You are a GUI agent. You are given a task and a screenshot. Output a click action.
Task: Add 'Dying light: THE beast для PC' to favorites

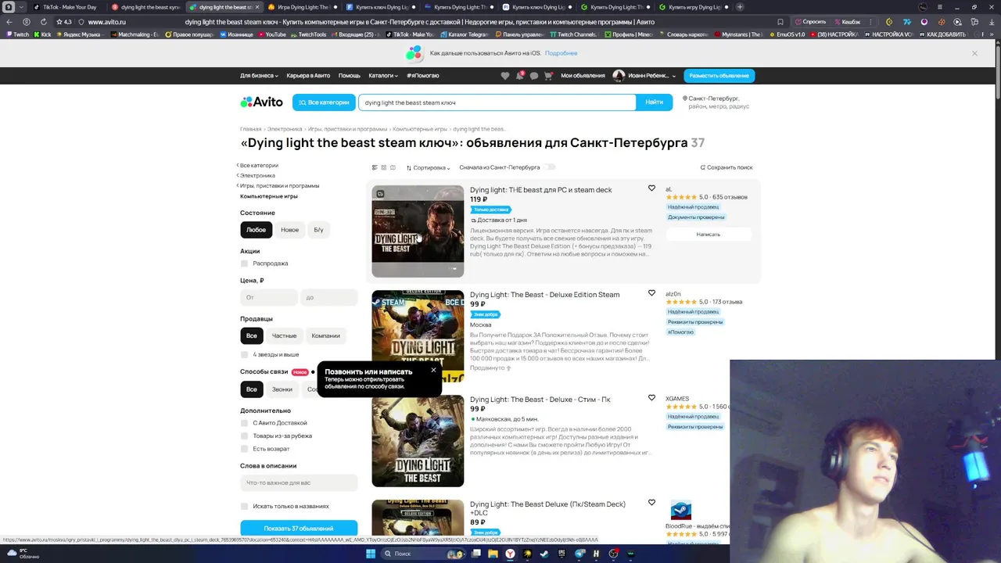pos(651,188)
